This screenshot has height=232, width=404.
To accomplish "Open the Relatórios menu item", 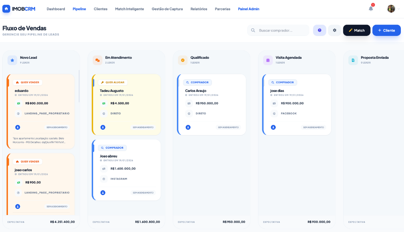I will (x=199, y=9).
